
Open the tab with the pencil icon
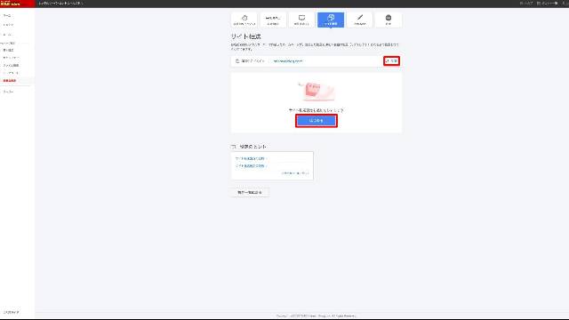click(359, 20)
